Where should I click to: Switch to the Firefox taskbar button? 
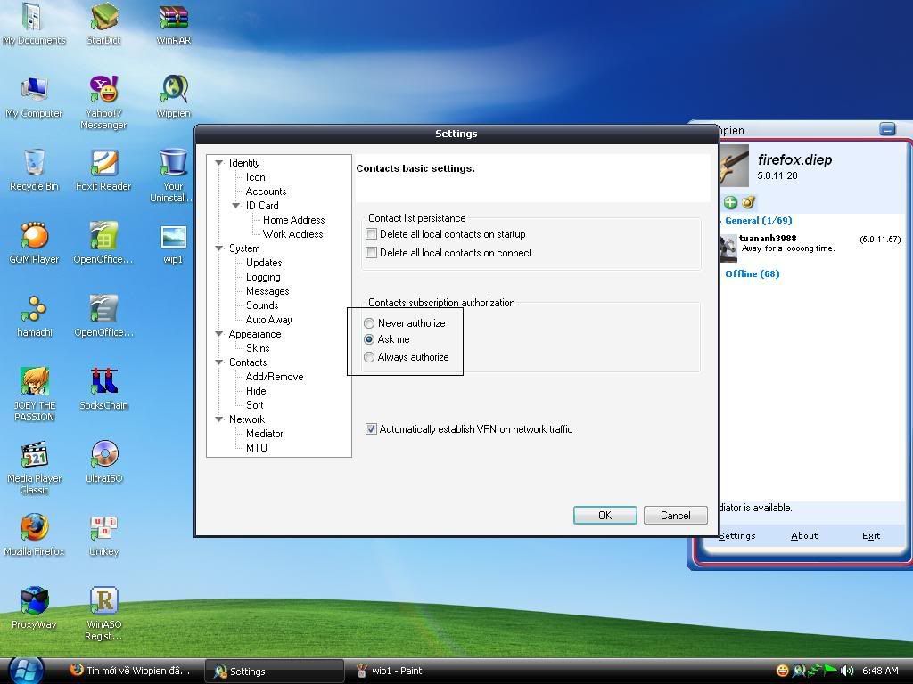tap(130, 671)
